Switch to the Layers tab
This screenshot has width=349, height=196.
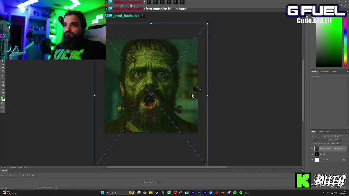314,131
